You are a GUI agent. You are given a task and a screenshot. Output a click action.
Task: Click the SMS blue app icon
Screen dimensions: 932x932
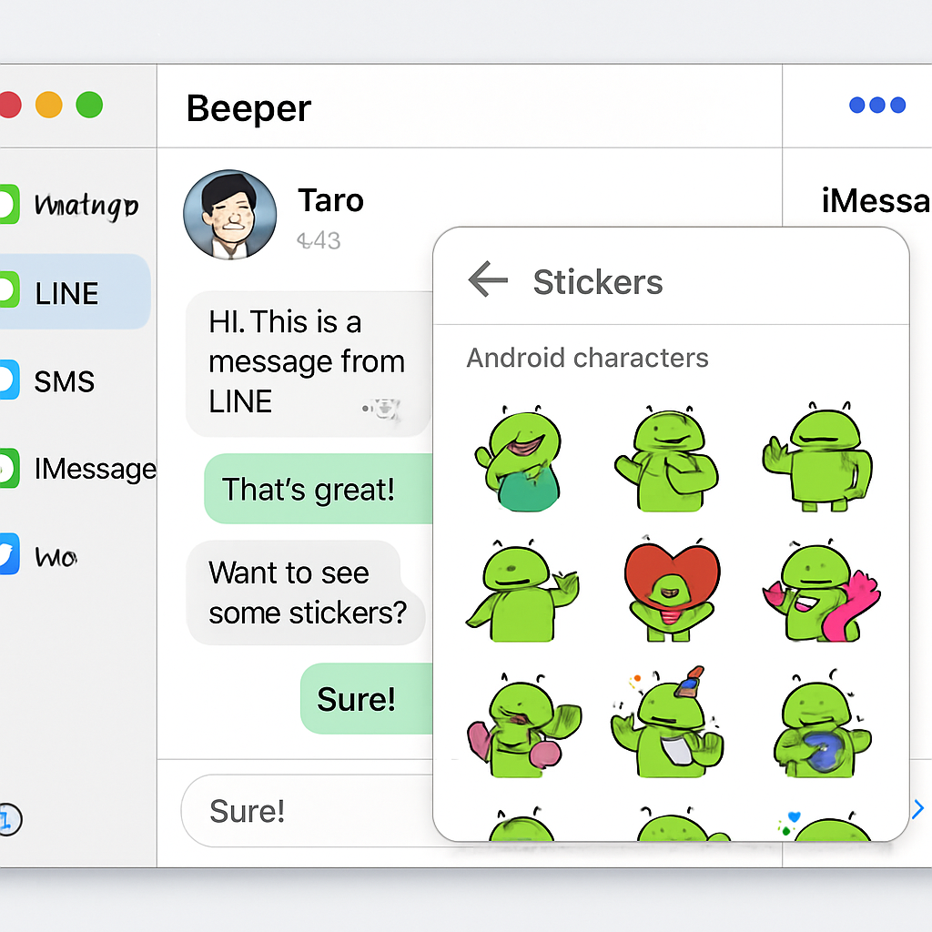[x=9, y=380]
